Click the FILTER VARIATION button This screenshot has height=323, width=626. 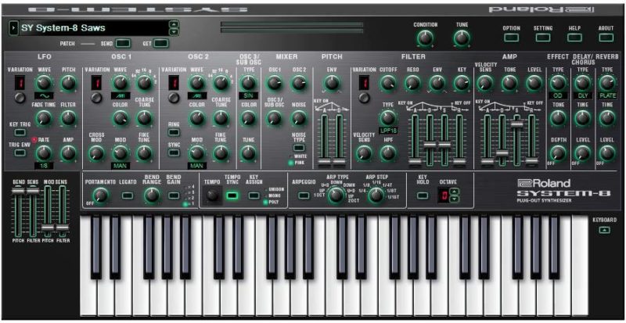coord(364,98)
